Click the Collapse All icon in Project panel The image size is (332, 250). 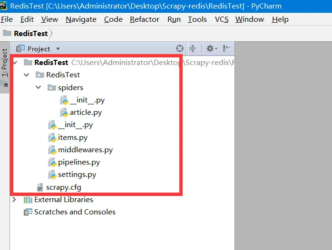(192, 48)
